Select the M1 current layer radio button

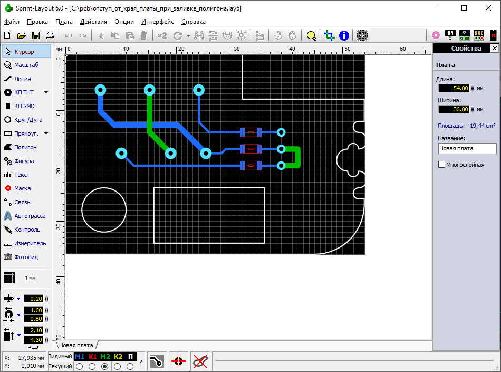pos(79,366)
